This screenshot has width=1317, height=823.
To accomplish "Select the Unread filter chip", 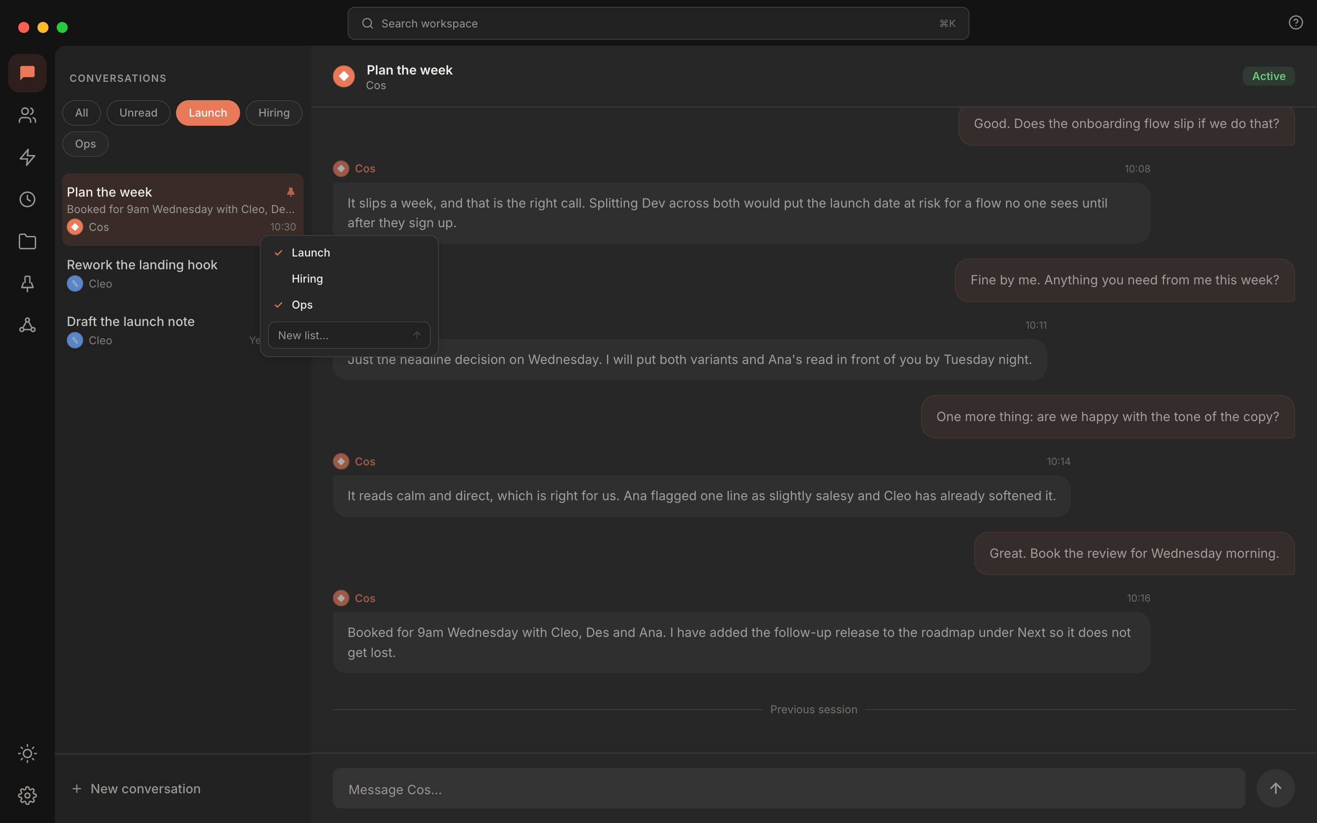I will click(138, 112).
